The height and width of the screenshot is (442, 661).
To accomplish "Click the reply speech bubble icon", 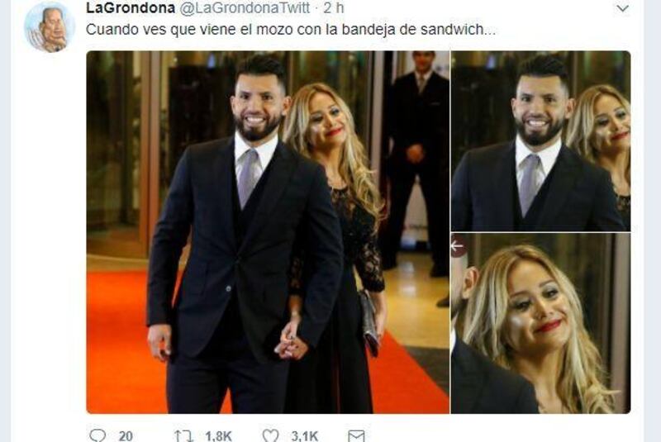I will point(97,435).
